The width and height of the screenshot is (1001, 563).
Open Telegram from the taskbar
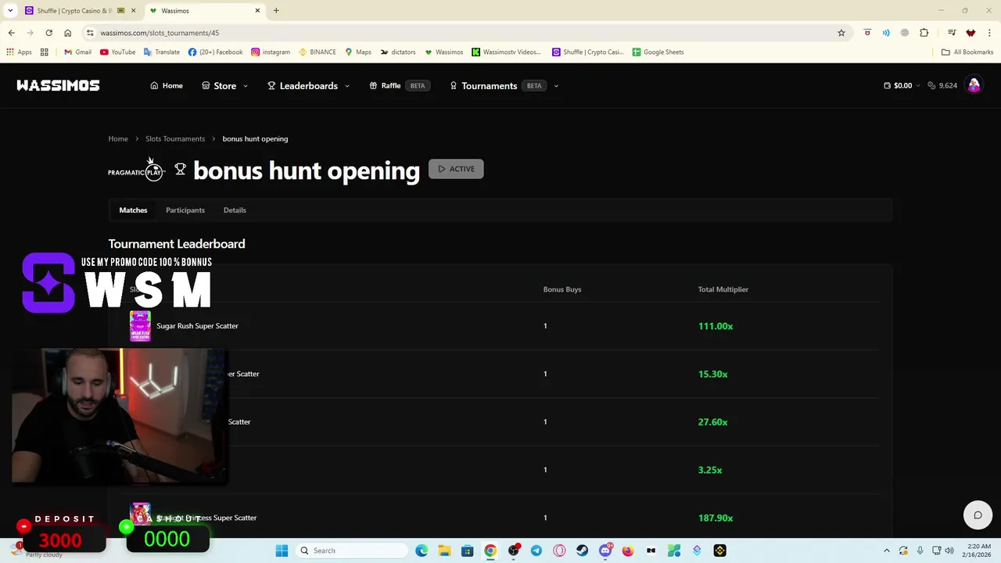point(536,550)
